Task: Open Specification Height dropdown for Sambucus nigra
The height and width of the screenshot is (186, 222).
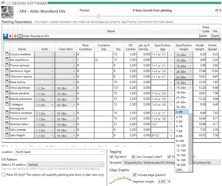Action: (184, 72)
